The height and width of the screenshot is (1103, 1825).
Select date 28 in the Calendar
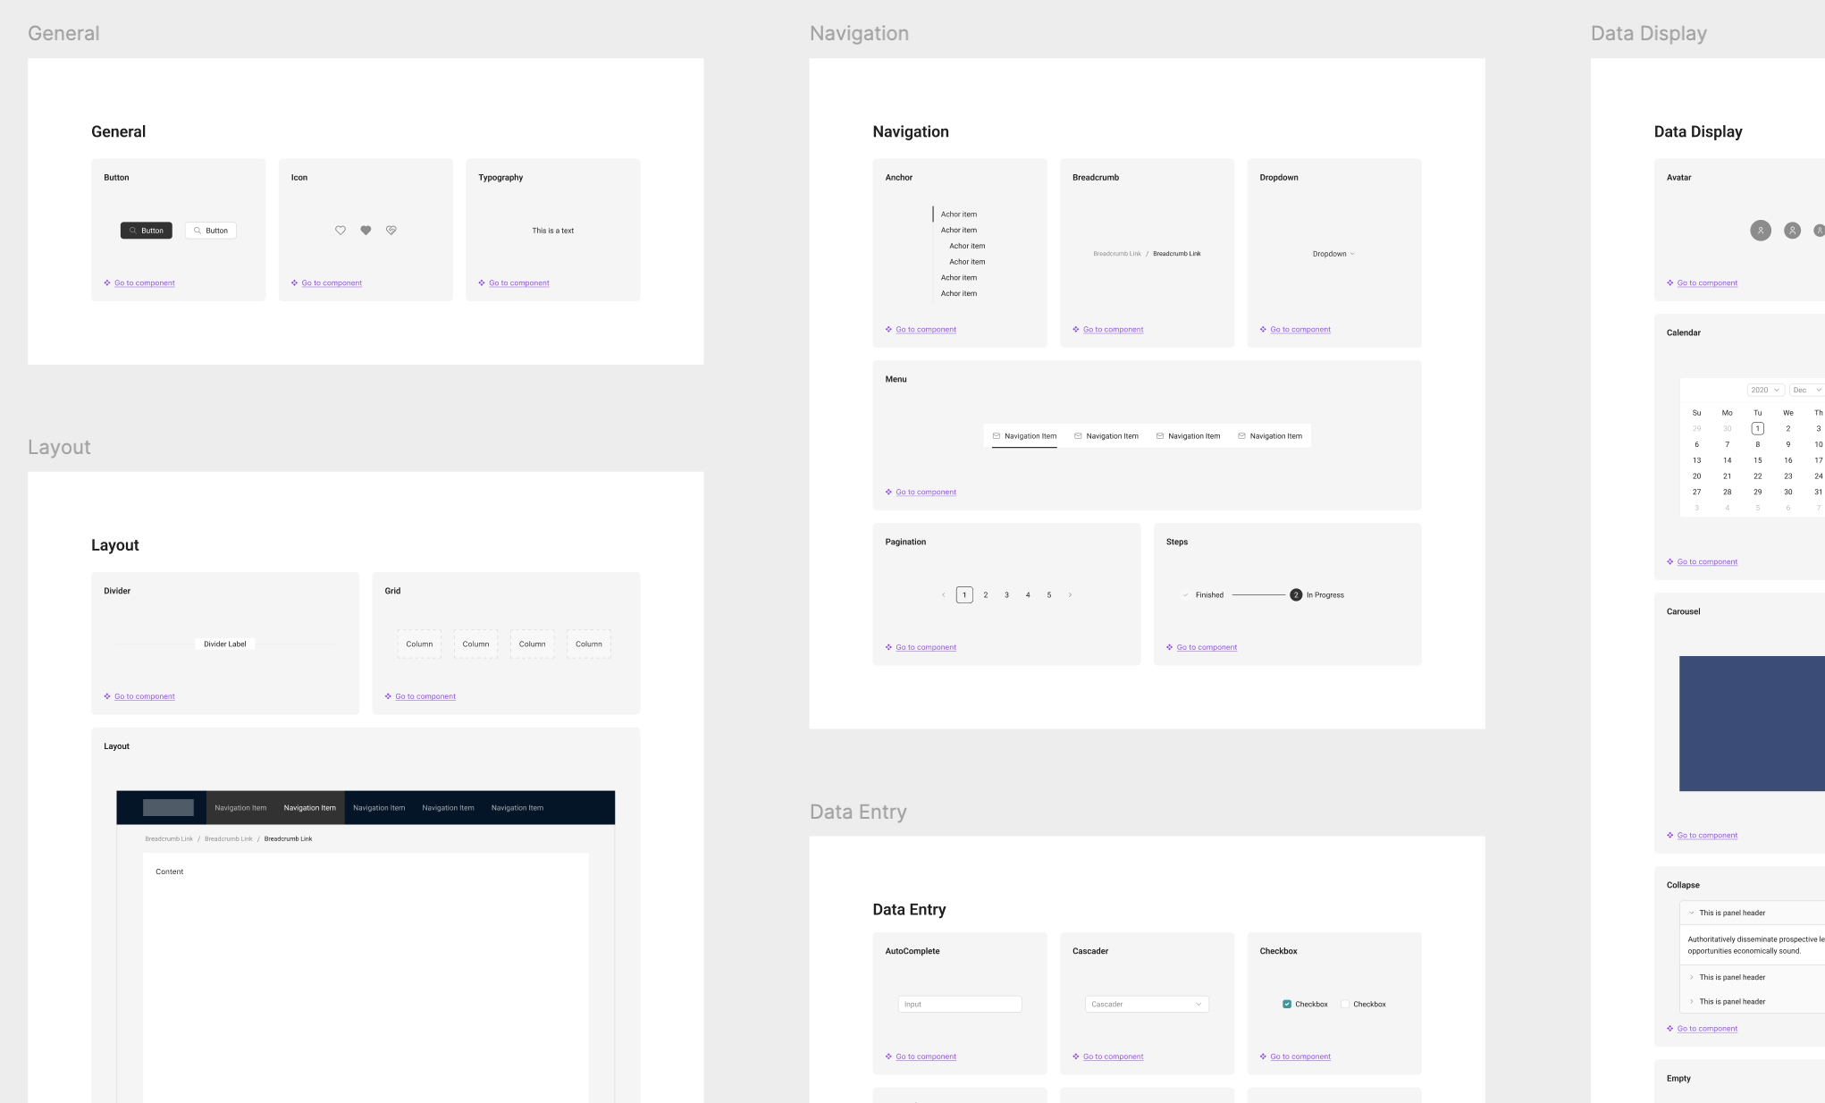click(x=1727, y=492)
